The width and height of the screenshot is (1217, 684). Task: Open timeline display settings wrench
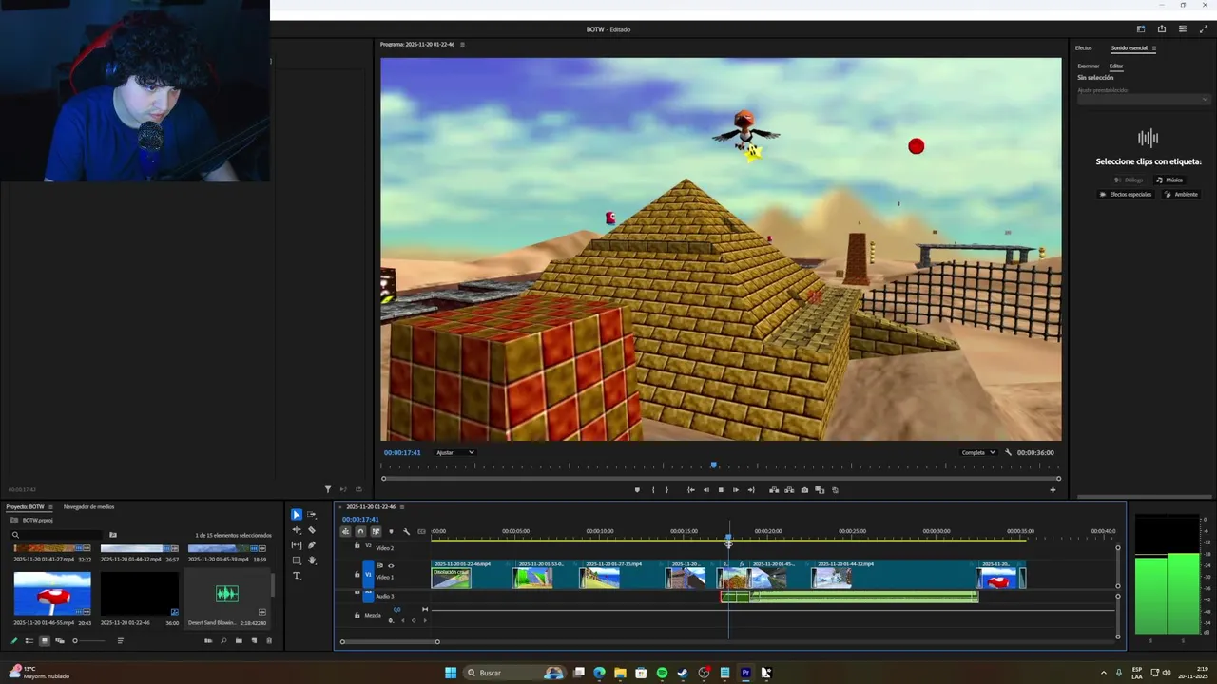click(x=406, y=532)
